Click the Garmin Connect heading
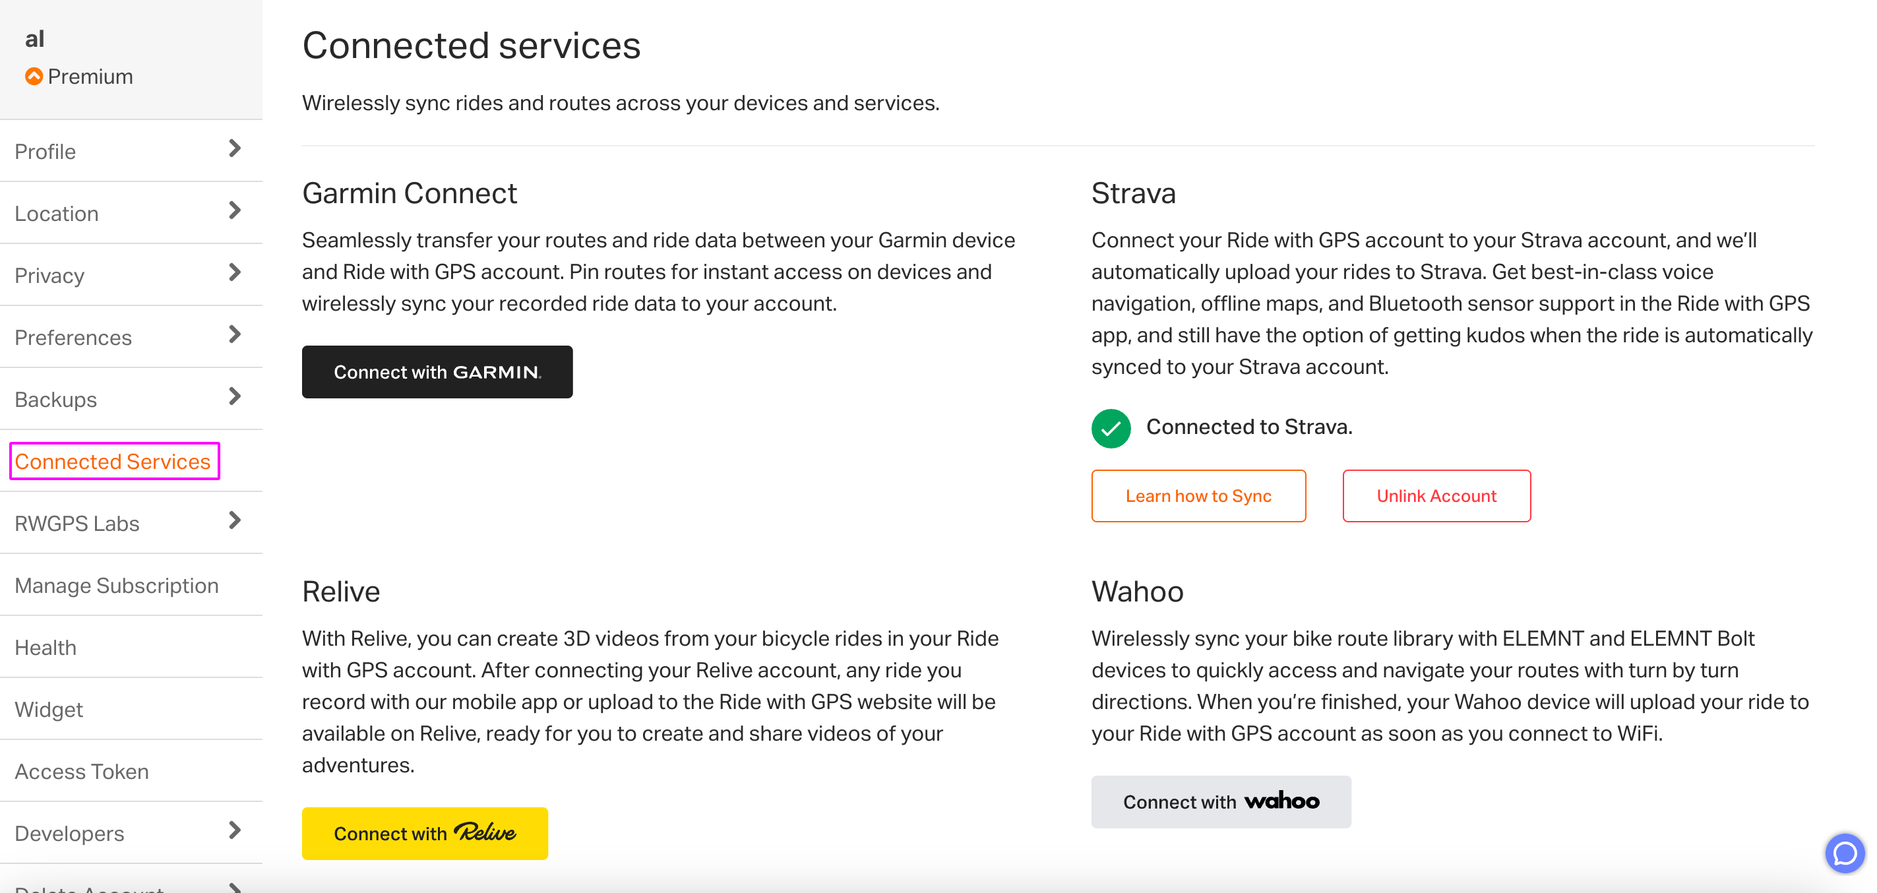This screenshot has width=1877, height=893. pos(410,193)
